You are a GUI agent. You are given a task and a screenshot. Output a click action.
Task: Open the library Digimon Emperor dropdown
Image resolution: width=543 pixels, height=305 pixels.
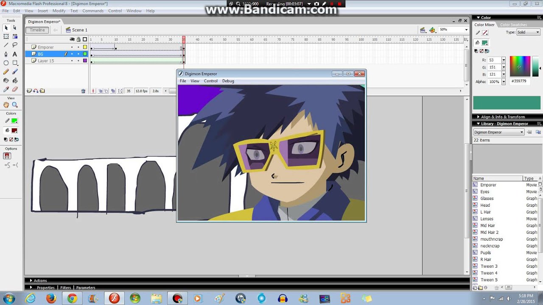(499, 132)
